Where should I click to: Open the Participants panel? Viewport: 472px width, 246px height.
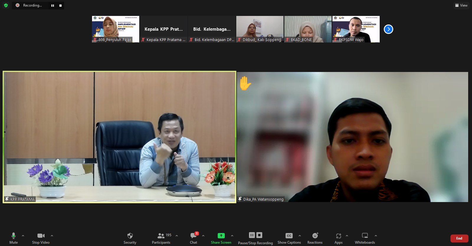(x=161, y=238)
